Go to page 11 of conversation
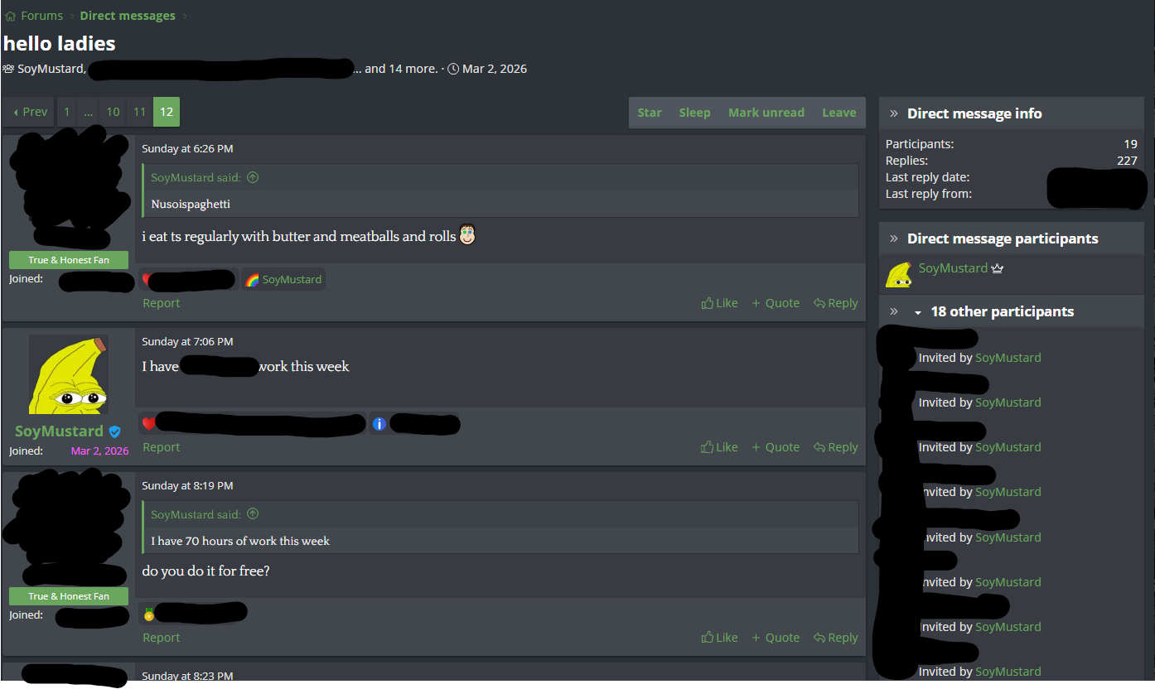The width and height of the screenshot is (1155, 689). tap(139, 112)
